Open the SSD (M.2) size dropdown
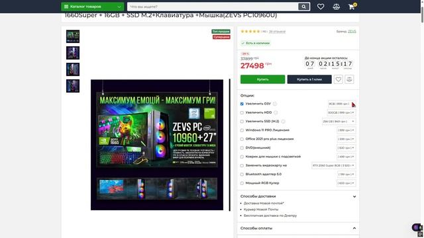This screenshot has width=424, height=238. [339, 122]
